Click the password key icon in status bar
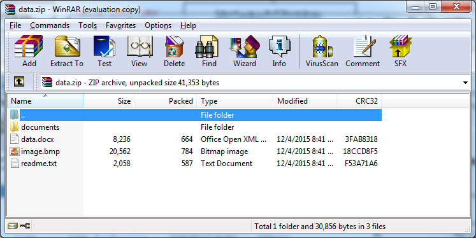This screenshot has height=238, width=476. tap(25, 226)
